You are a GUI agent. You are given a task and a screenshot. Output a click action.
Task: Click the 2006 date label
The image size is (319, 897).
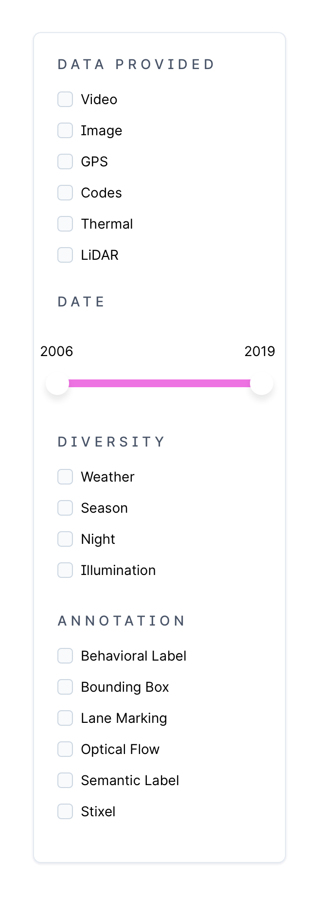[56, 351]
